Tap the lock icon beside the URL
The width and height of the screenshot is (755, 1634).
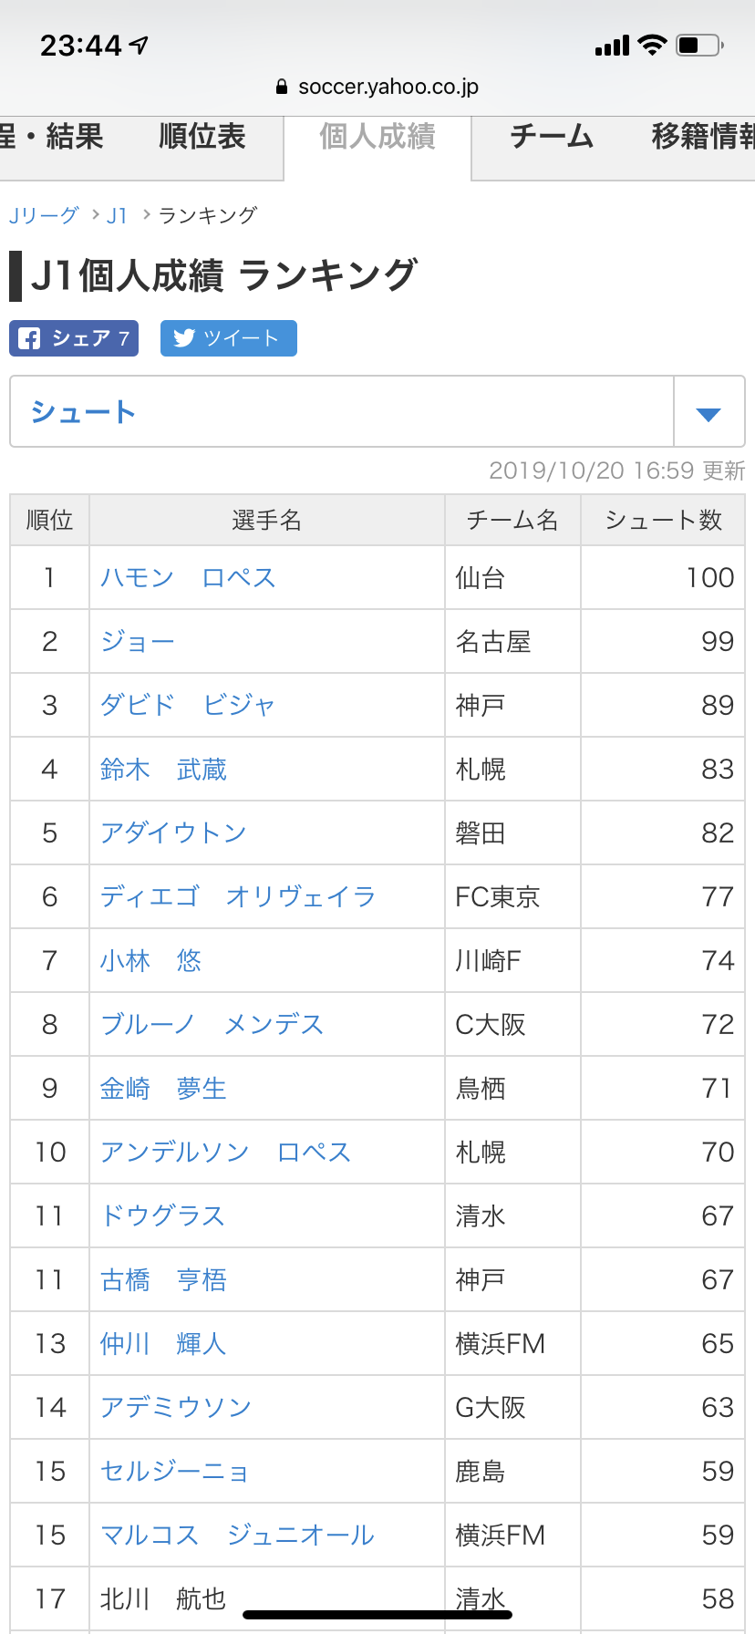click(282, 88)
